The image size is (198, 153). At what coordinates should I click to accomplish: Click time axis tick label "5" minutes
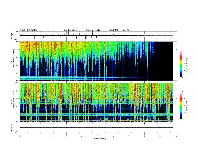(x=98, y=136)
